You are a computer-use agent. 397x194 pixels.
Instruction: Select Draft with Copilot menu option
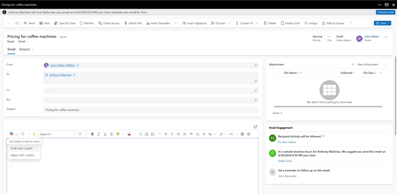click(21, 148)
